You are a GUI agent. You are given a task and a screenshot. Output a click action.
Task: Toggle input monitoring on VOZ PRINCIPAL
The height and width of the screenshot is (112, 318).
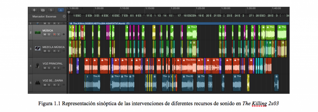coord(58,68)
